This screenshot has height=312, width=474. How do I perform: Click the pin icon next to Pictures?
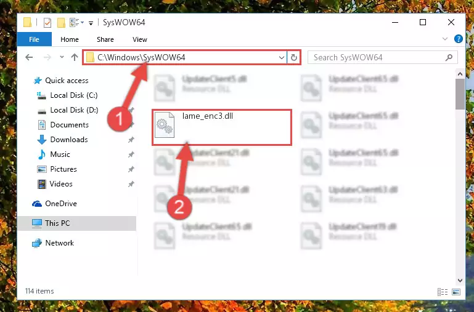pos(131,169)
